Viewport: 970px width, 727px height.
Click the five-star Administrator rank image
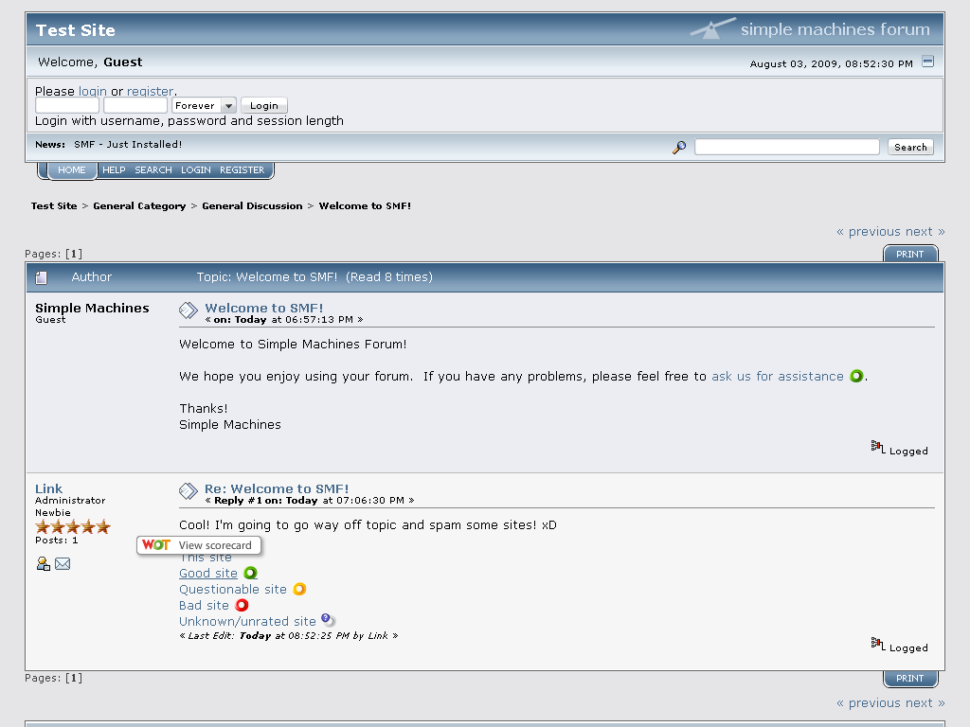click(x=73, y=526)
